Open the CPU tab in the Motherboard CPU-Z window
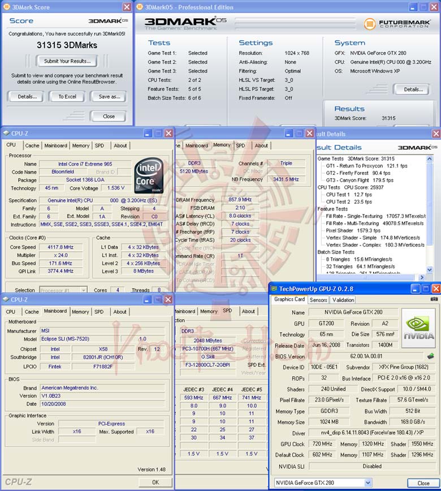Image resolution: width=441 pixels, height=491 pixels. pos(11,312)
